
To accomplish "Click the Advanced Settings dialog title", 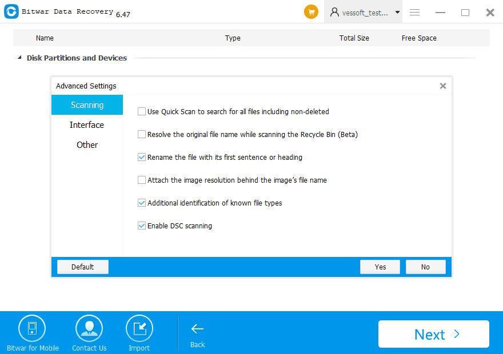I will (86, 86).
